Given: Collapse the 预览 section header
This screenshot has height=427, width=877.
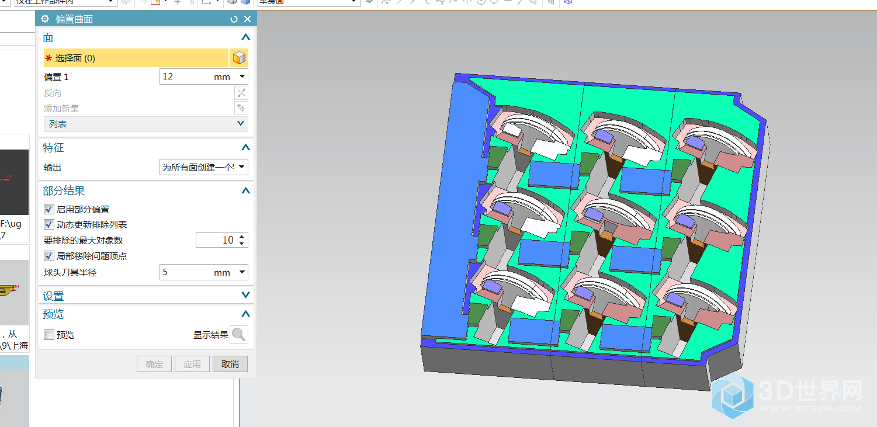Looking at the screenshot, I should [x=246, y=314].
